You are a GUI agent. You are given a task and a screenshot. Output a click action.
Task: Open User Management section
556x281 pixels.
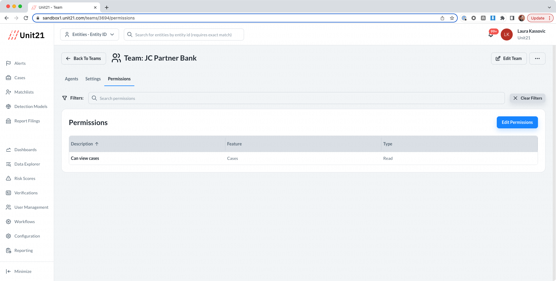coord(27,207)
